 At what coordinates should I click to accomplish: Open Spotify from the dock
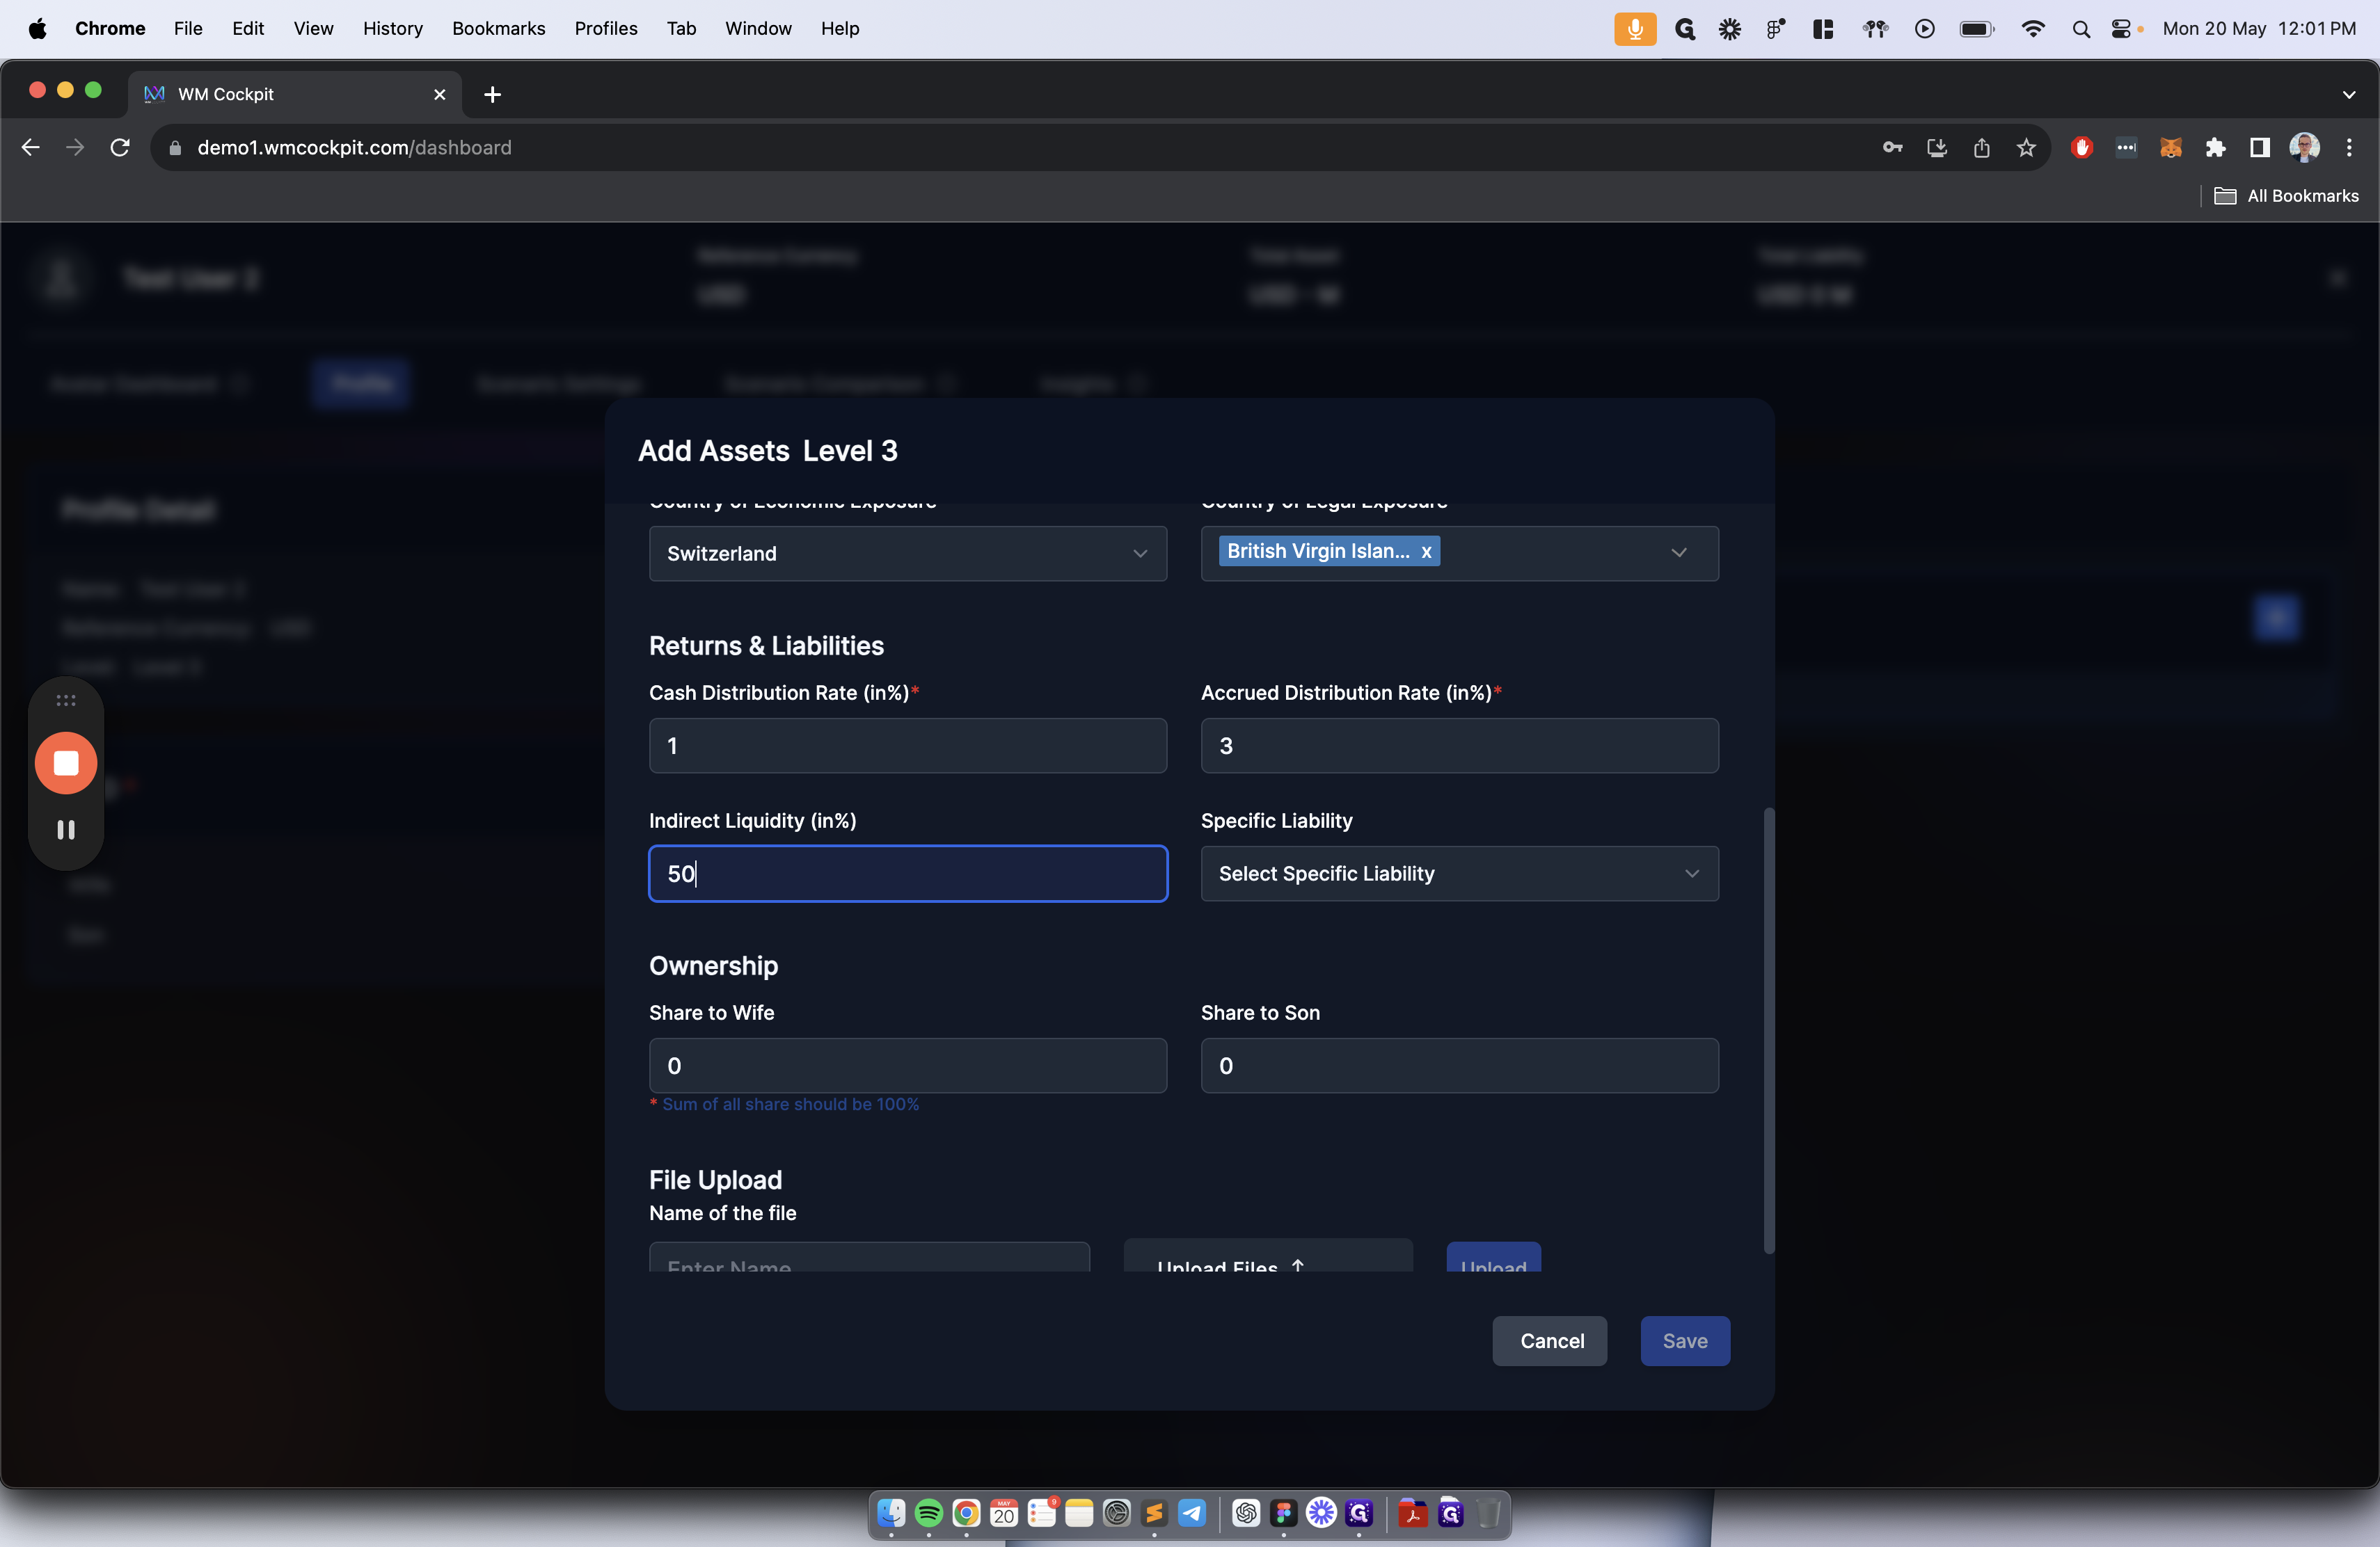click(928, 1513)
